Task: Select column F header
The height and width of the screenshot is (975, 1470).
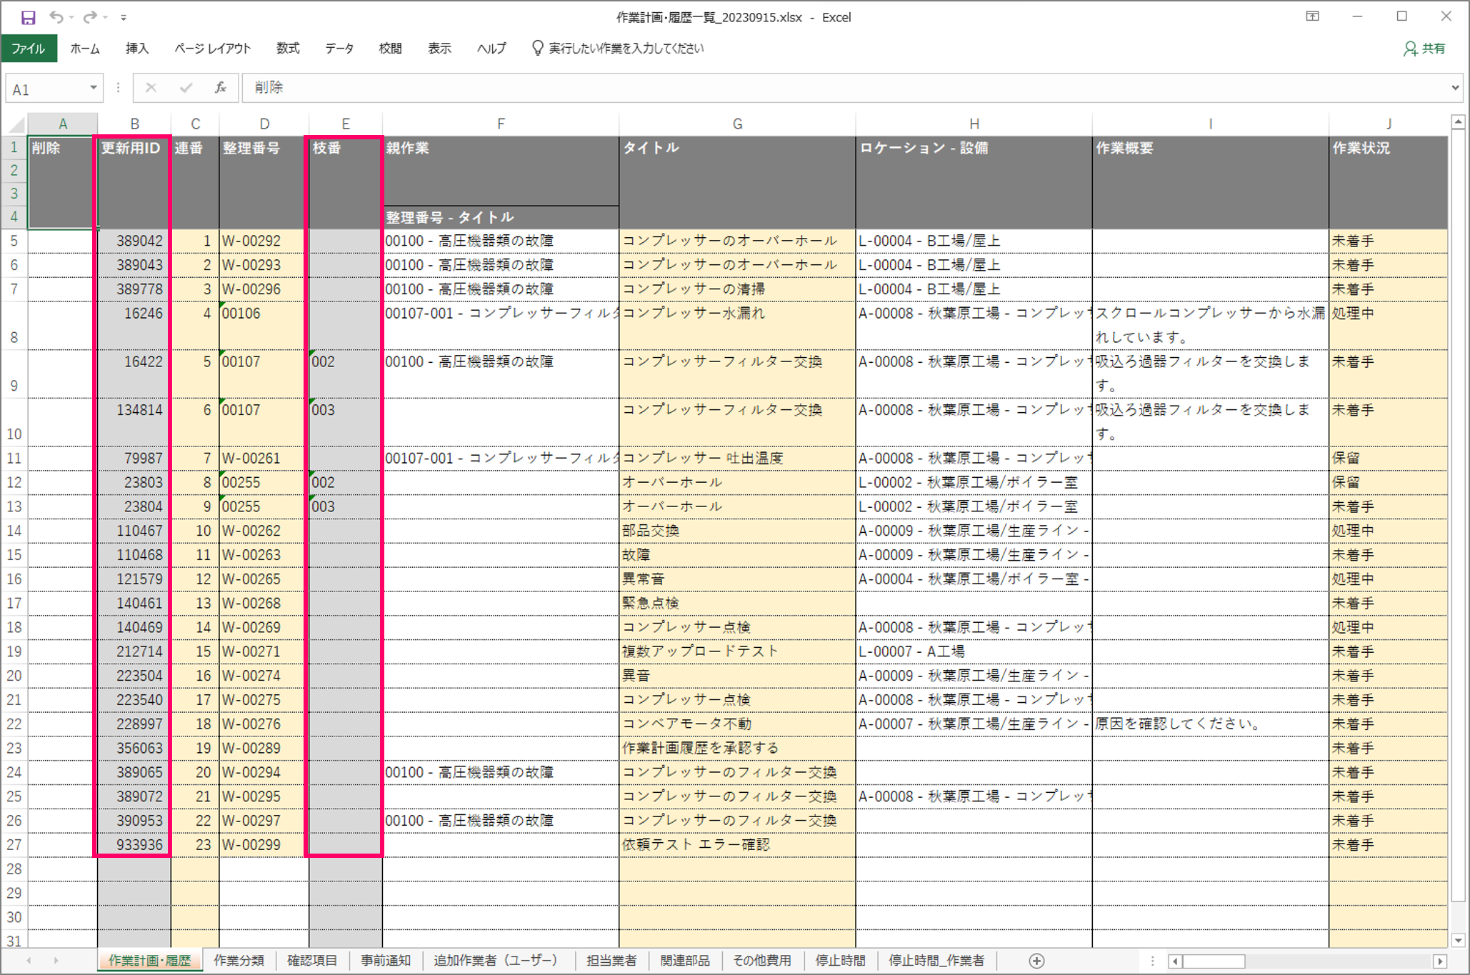Action: coord(501,124)
